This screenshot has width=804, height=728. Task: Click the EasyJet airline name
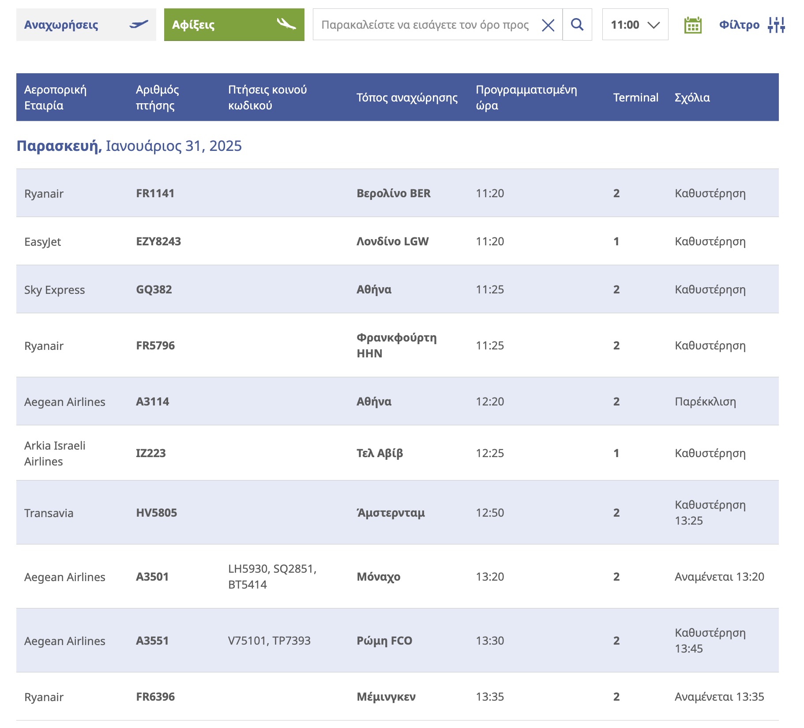pyautogui.click(x=43, y=242)
